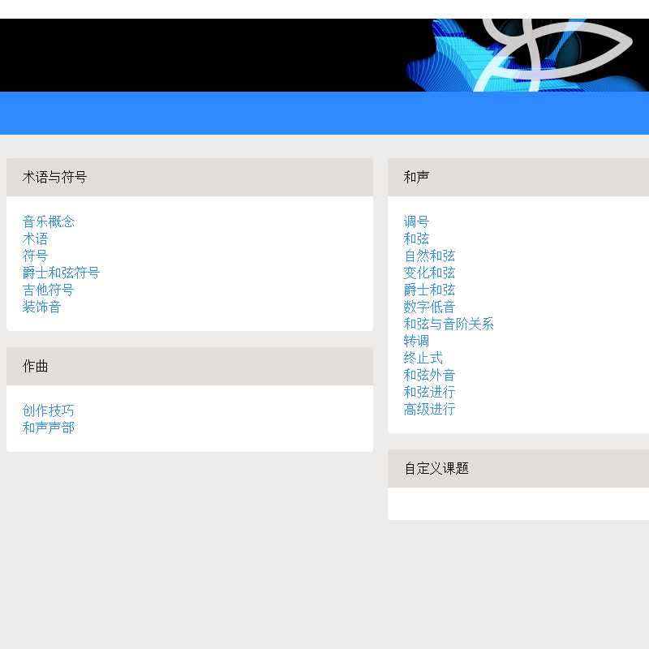Open 和弦与音阶关系 topic
The height and width of the screenshot is (649, 649).
tap(449, 324)
